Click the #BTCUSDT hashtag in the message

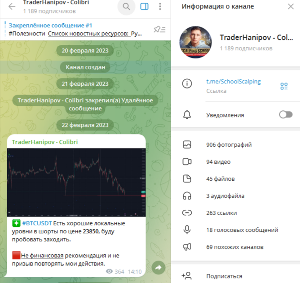[37, 223]
